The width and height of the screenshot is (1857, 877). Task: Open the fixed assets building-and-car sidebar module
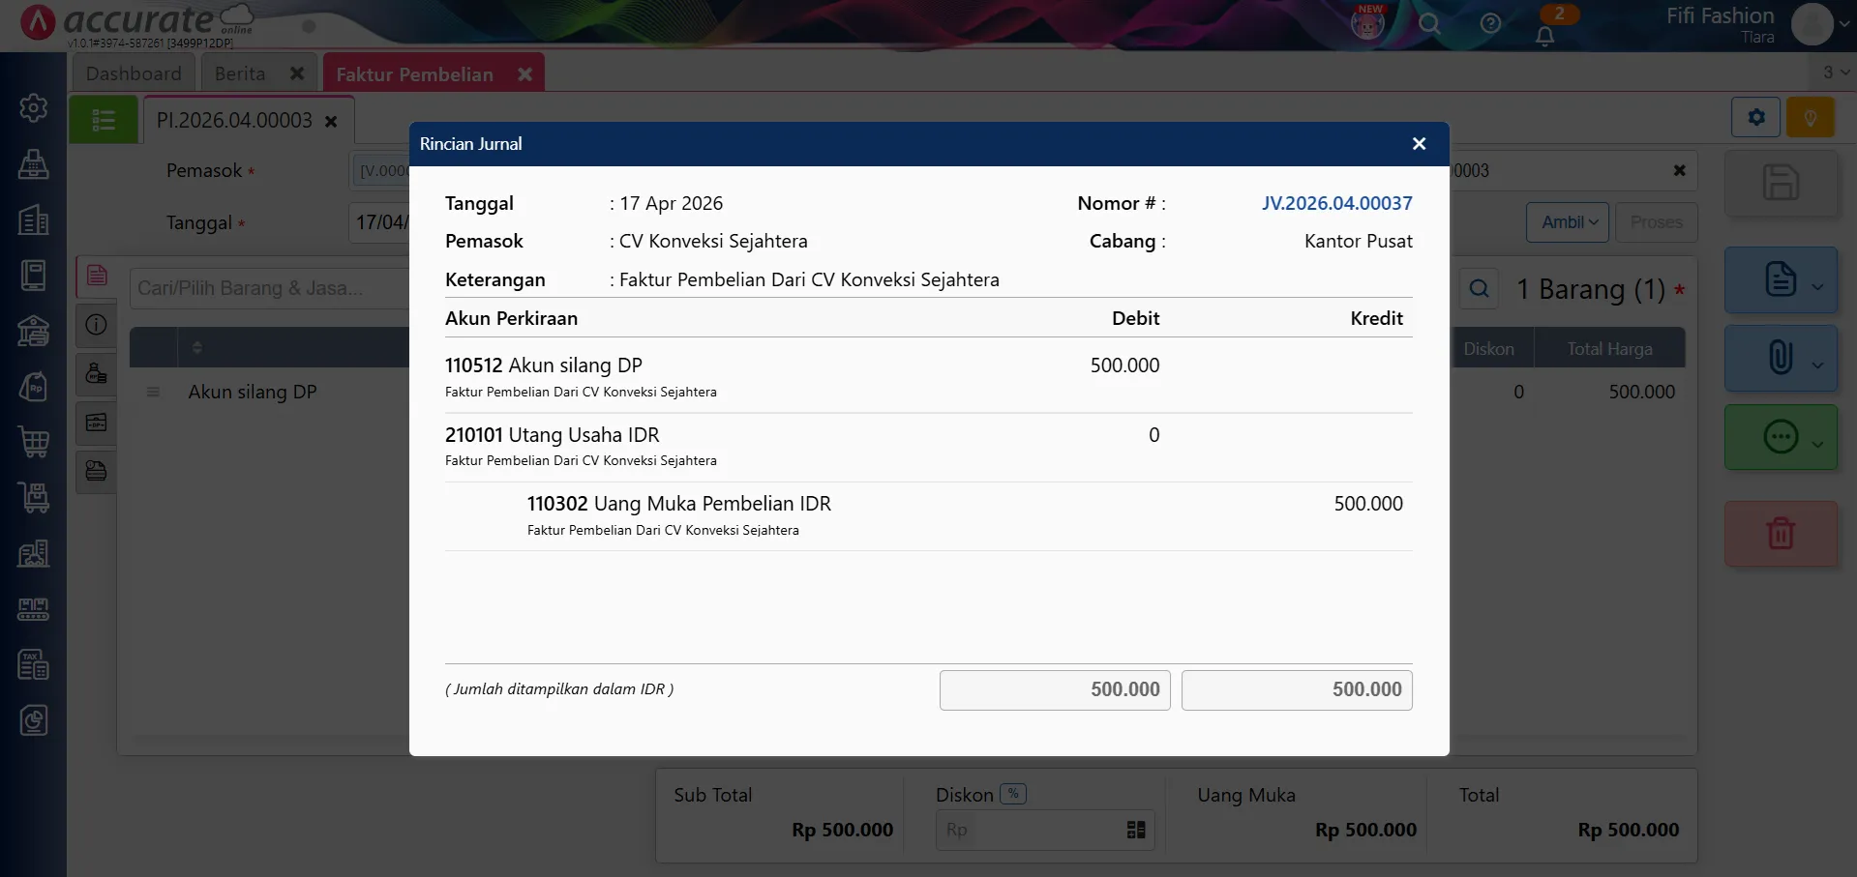(34, 553)
